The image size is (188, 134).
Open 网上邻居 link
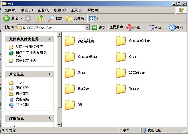pyautogui.click(x=22, y=105)
